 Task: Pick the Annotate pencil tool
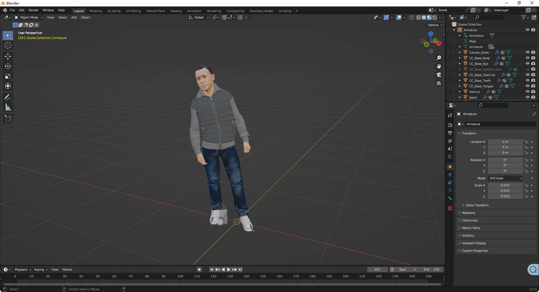coord(8,97)
